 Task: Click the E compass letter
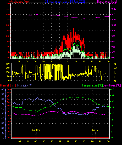(115, 77)
